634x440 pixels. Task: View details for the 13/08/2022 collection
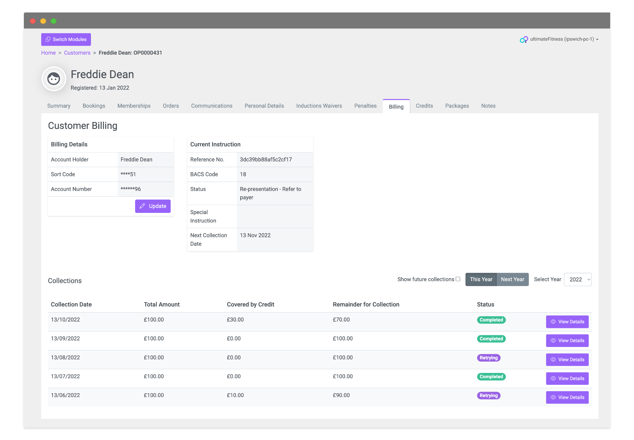[x=567, y=360]
